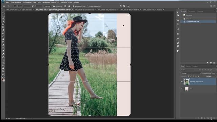Cancel the current crop operation

coord(124,6)
